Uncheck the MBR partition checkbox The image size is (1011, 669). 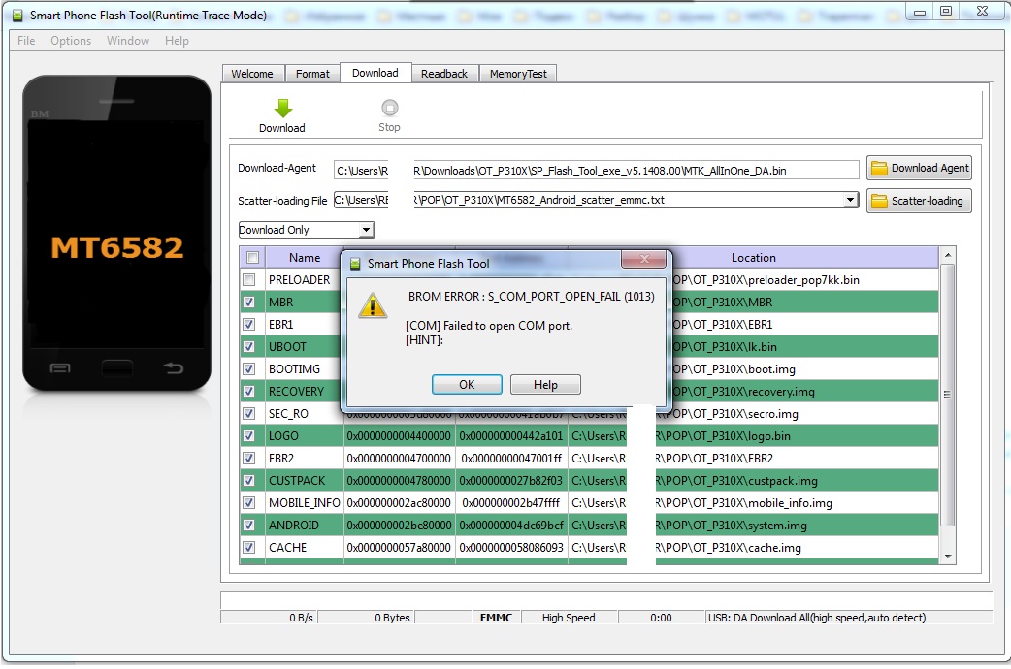click(249, 303)
